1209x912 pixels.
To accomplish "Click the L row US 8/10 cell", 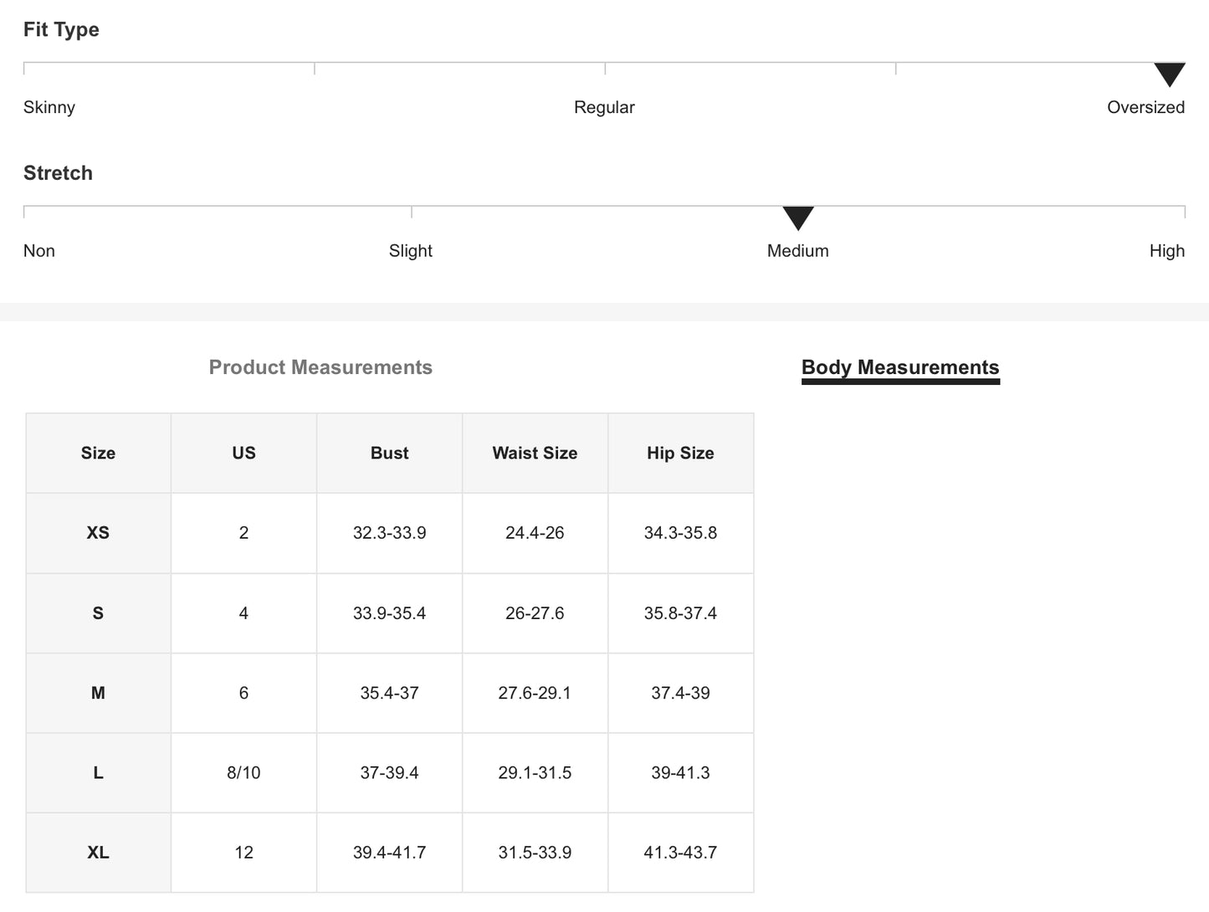I will pos(243,773).
